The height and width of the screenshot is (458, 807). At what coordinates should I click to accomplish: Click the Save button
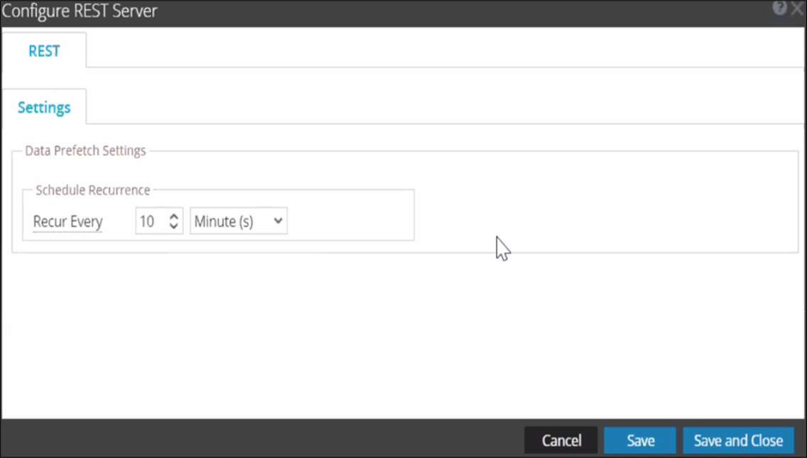[x=640, y=440]
